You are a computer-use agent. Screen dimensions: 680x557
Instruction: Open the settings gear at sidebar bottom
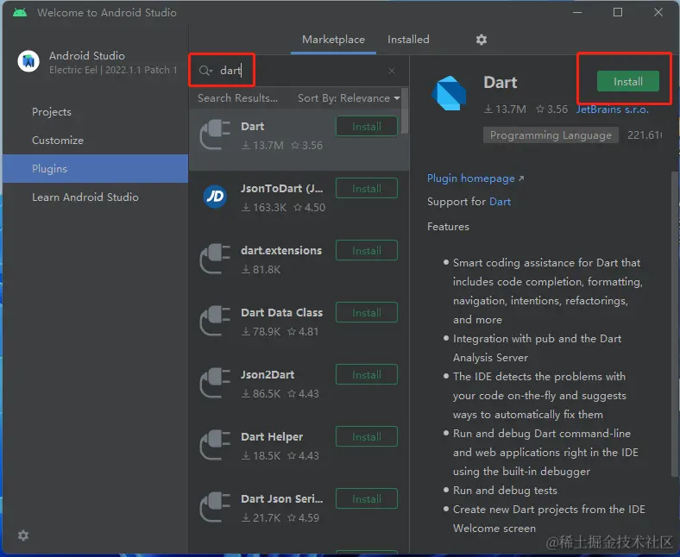click(23, 535)
